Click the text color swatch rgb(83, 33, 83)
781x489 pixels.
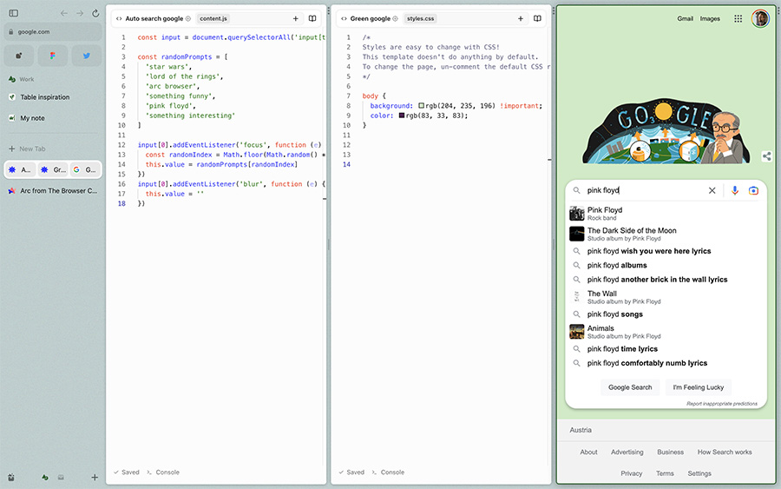402,116
